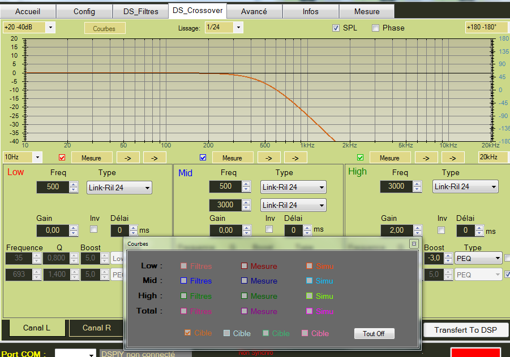
Task: Tick the Inv checkbox in Low section
Action: point(94,229)
